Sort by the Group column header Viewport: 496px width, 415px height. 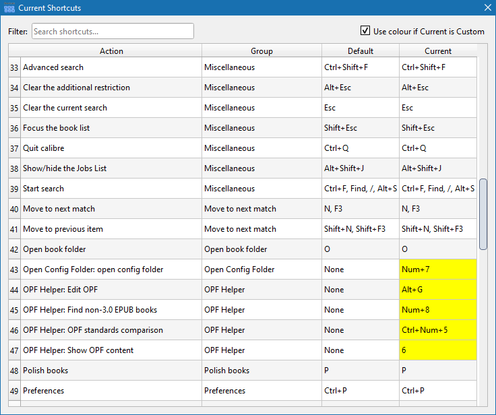[261, 51]
